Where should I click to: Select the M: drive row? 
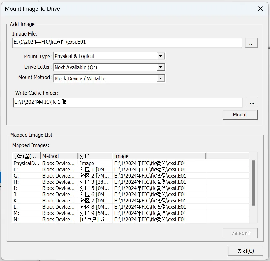(131, 213)
